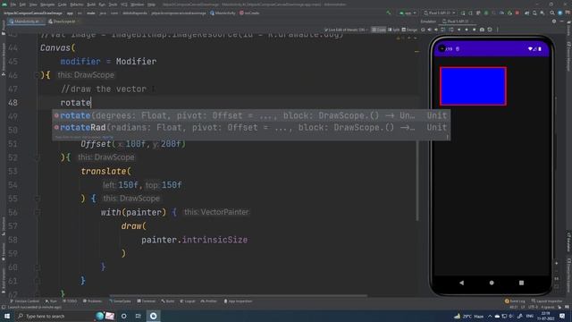The image size is (572, 322).
Task: Tap the Android recents navigation button
Action: 521,283
